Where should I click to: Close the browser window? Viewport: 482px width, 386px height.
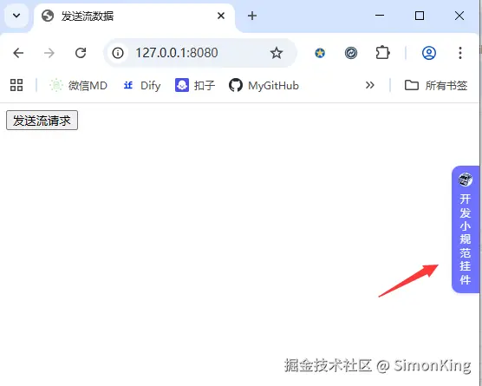(459, 16)
